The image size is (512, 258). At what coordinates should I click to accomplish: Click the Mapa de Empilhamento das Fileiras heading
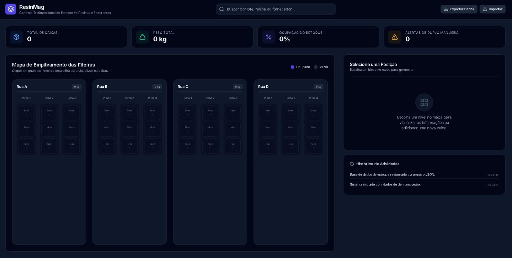53,65
